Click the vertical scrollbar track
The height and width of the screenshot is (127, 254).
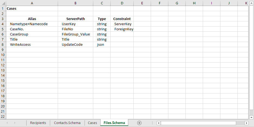point(251,81)
